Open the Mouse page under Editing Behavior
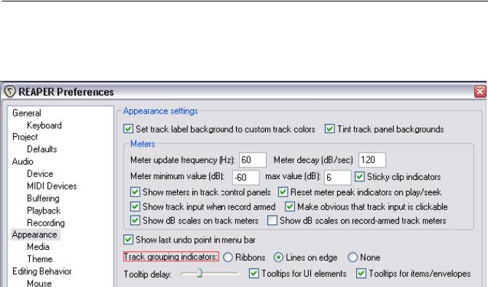Image resolution: width=488 pixels, height=287 pixels. 39,283
